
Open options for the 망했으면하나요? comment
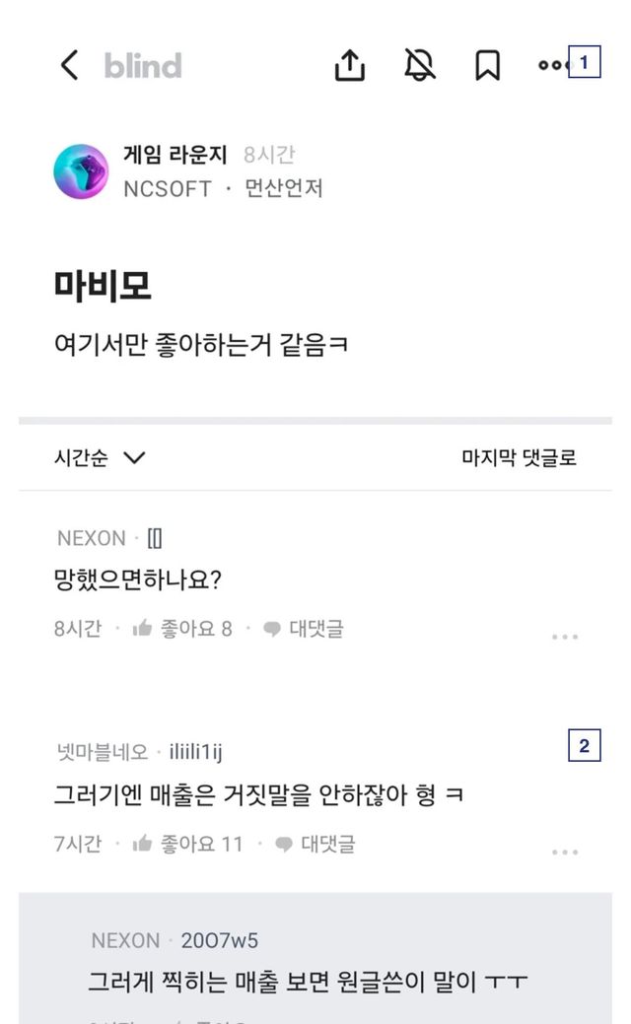coord(565,637)
